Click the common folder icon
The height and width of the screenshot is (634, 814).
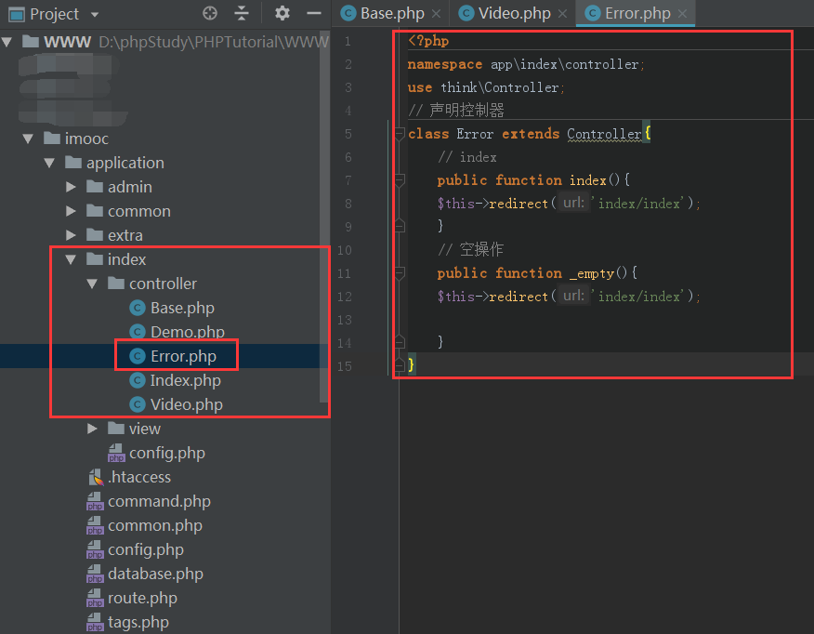pyautogui.click(x=95, y=210)
